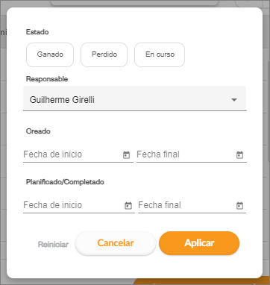The height and width of the screenshot is (285, 270).
Task: Click the Planificado/Completado section heading
Action: (x=65, y=182)
